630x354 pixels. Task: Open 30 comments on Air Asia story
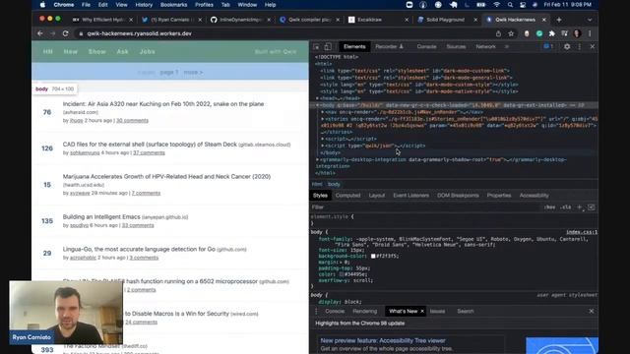(x=132, y=120)
